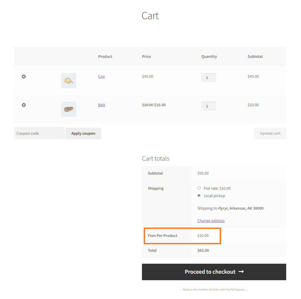Click the shipping address rfyryr, Arkansas text
This screenshot has width=301, height=299.
[241, 208]
